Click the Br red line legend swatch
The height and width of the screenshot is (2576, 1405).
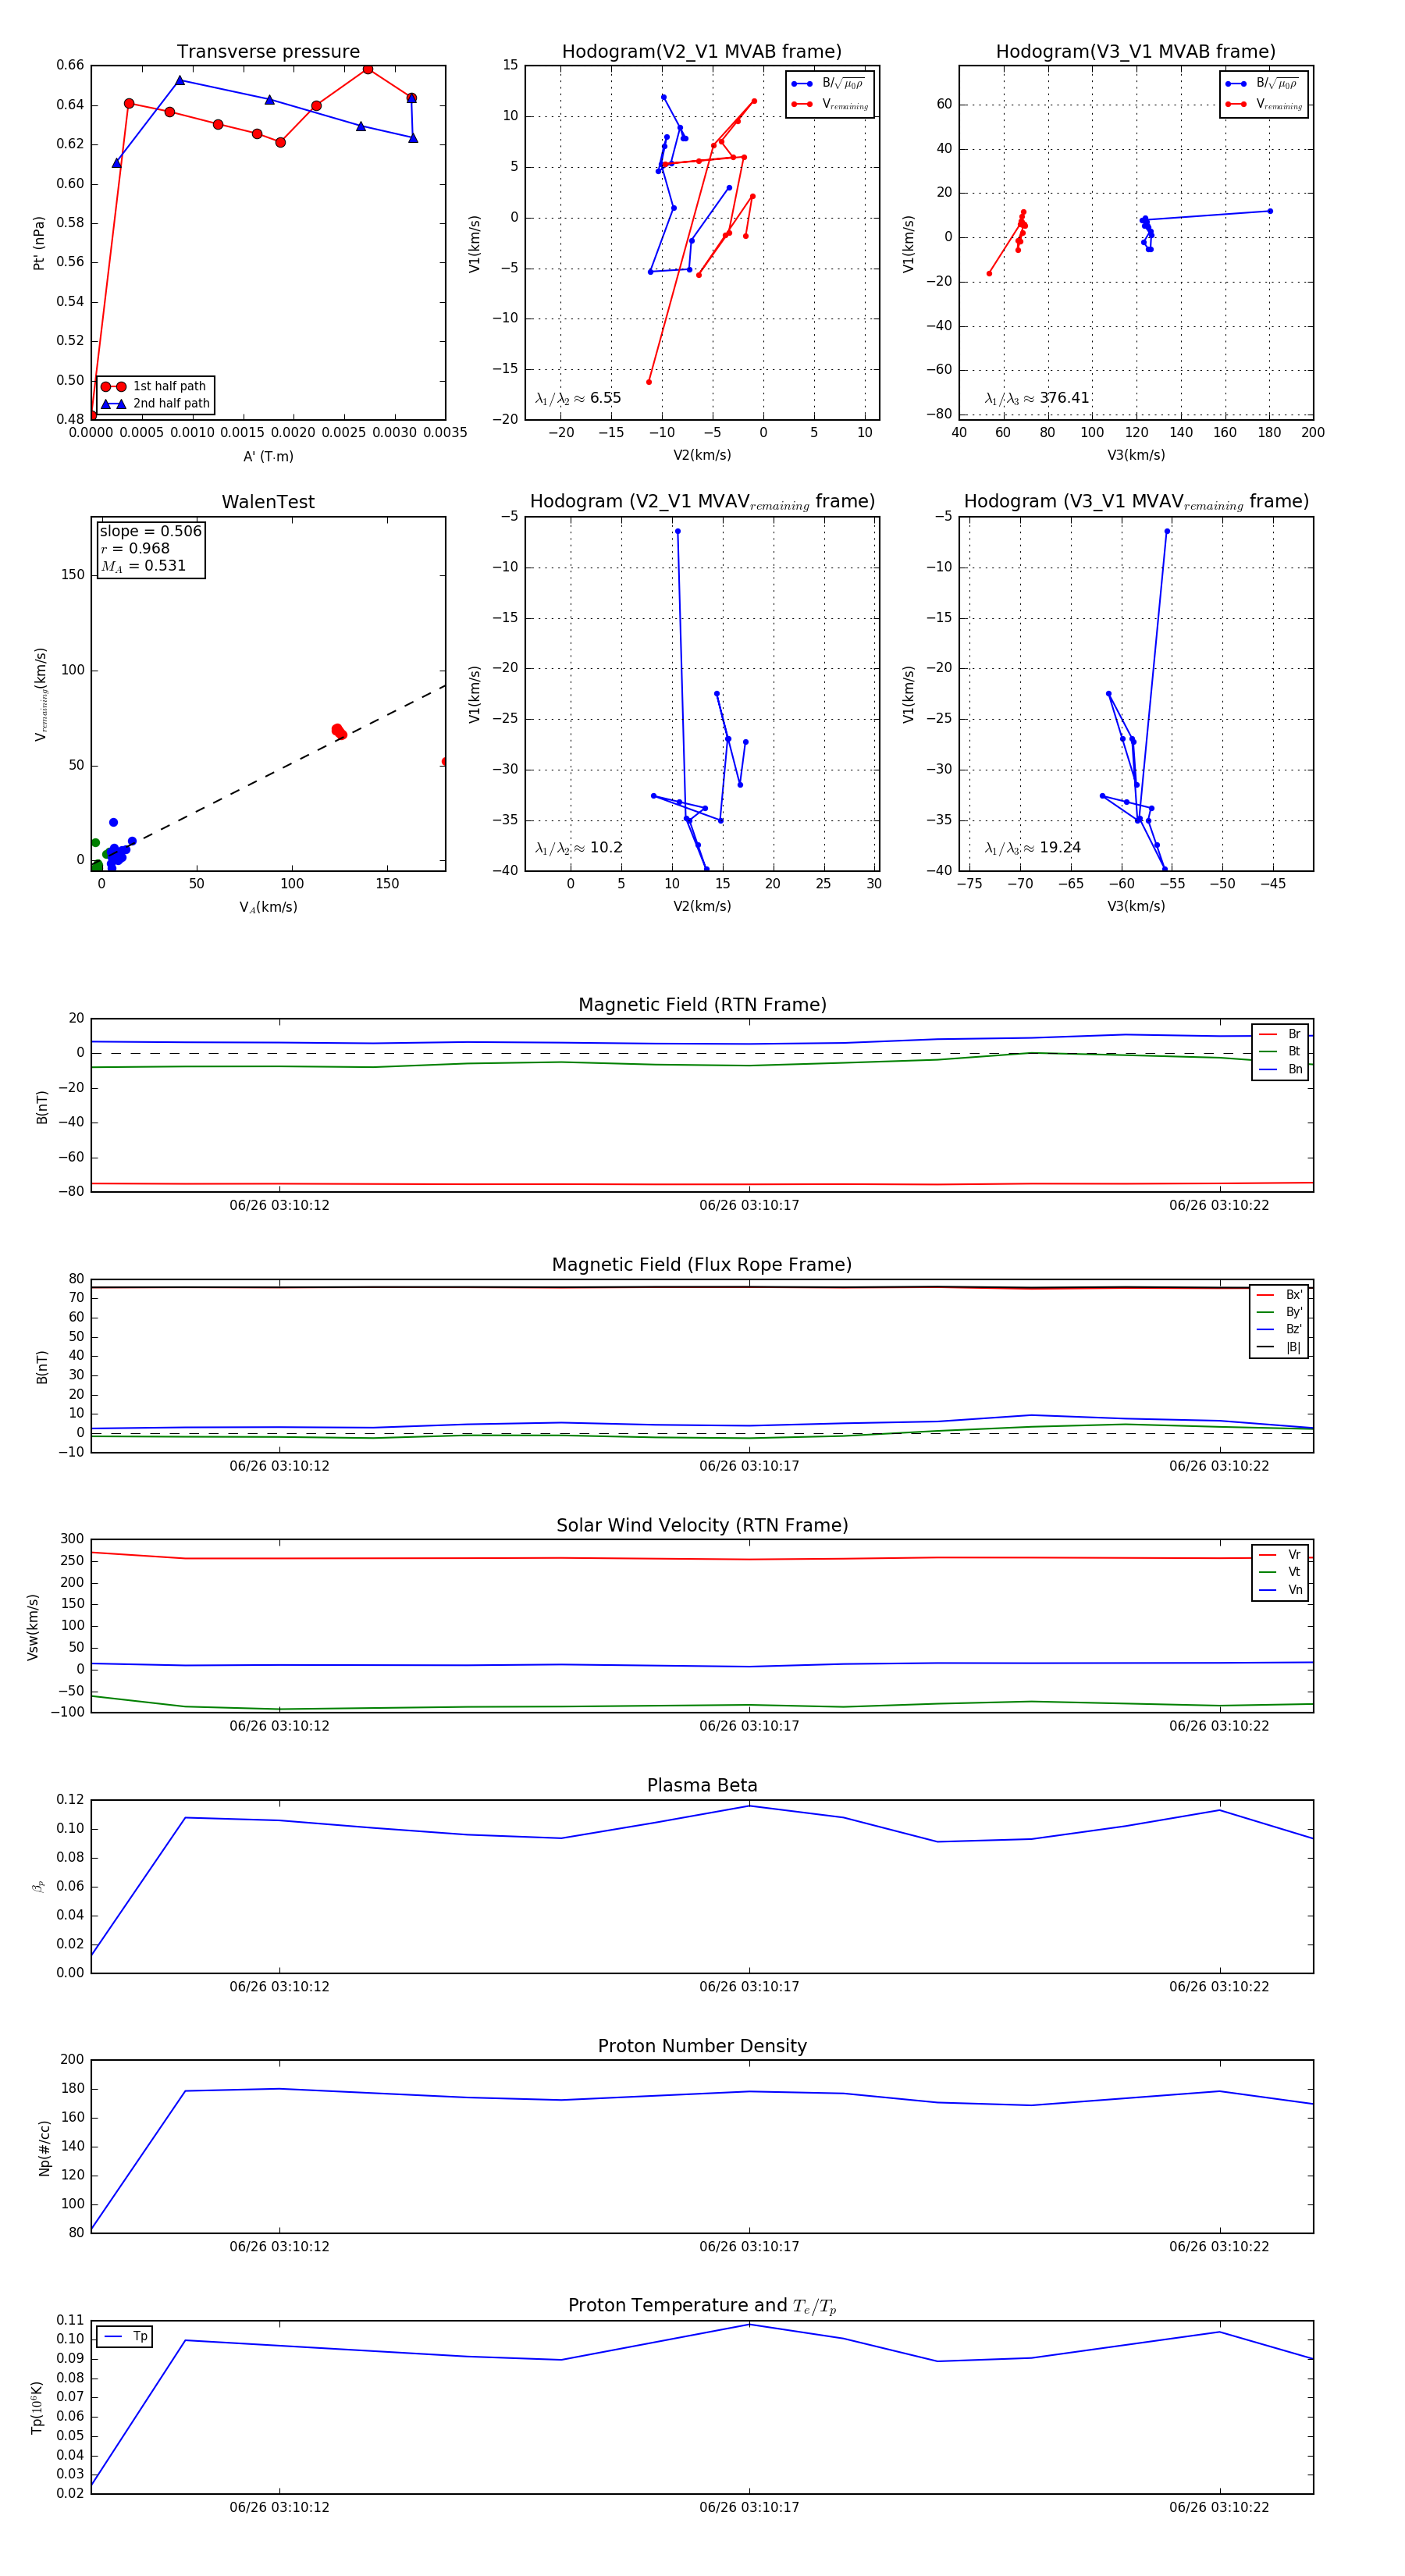pos(1267,1034)
